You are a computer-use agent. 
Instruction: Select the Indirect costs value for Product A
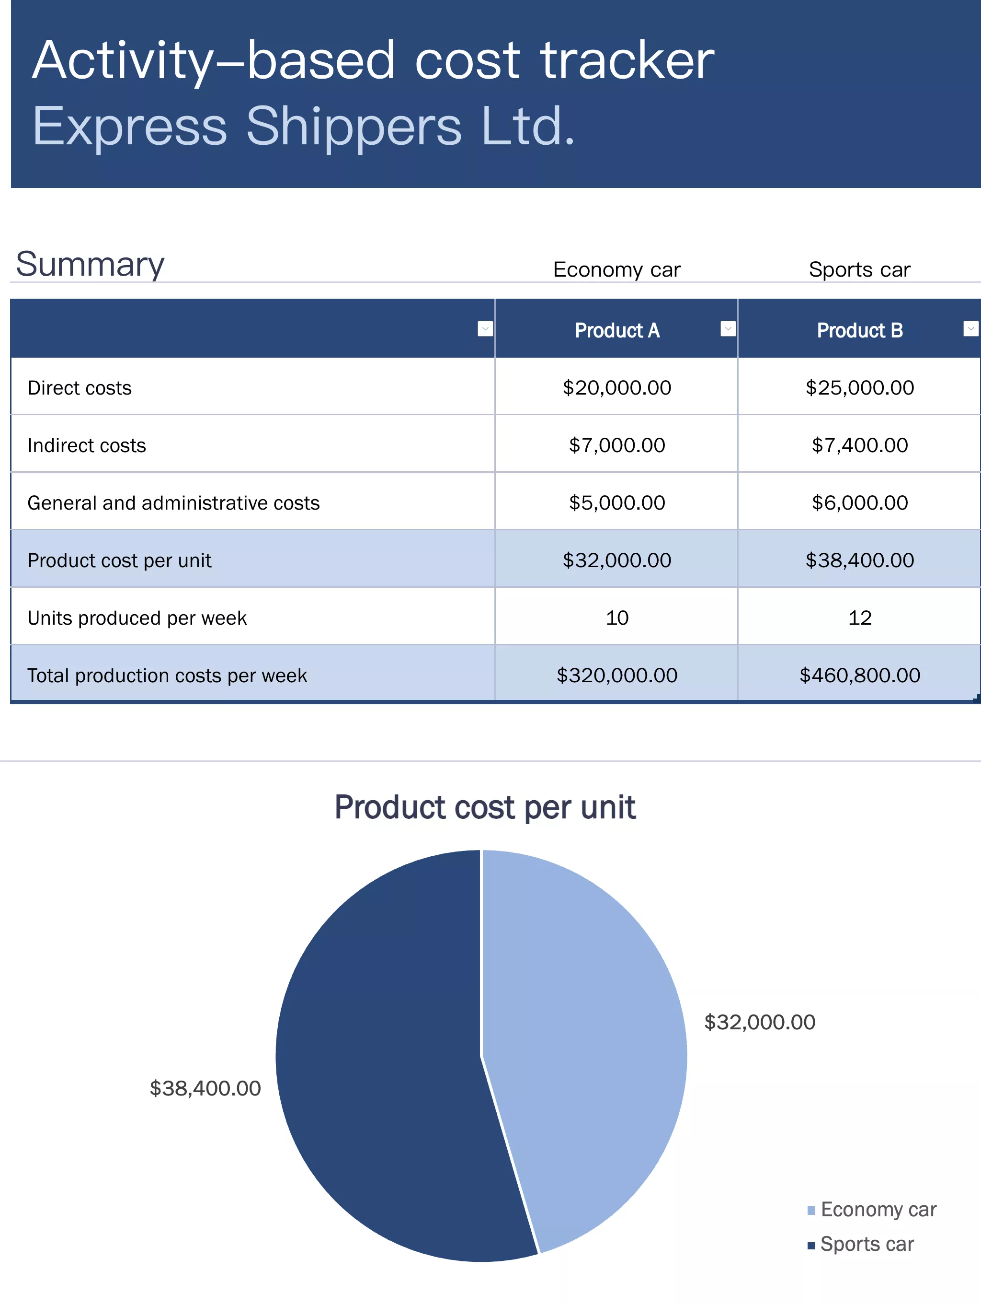(616, 445)
